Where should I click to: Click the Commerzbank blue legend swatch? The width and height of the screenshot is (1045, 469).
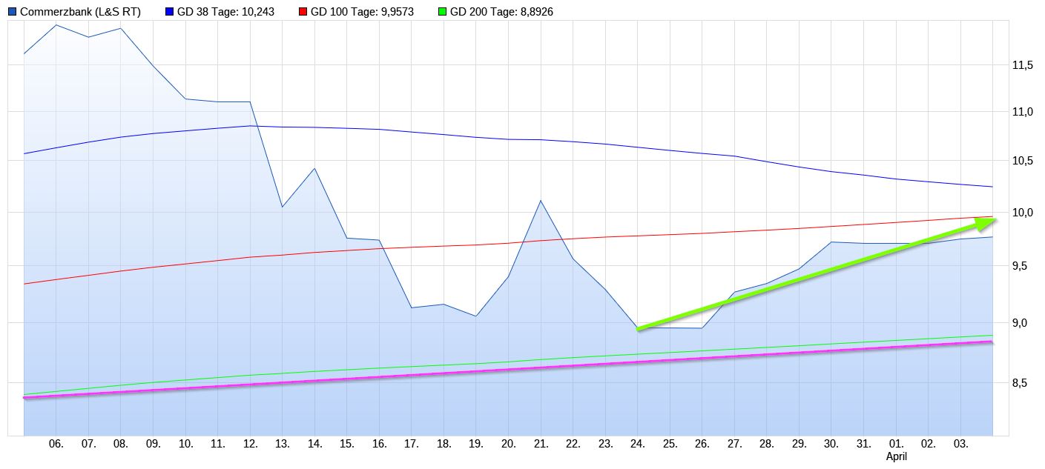click(x=12, y=12)
